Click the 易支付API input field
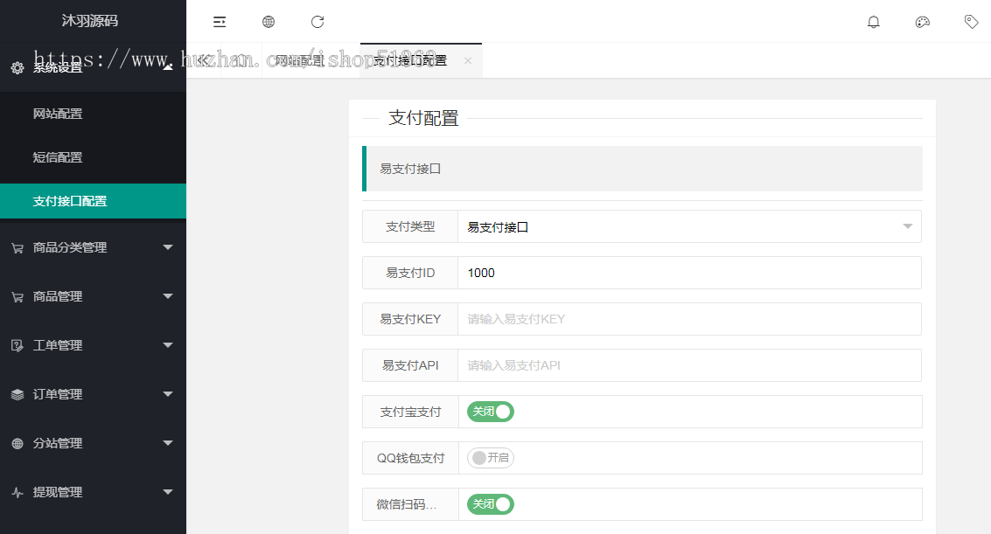 [x=689, y=365]
